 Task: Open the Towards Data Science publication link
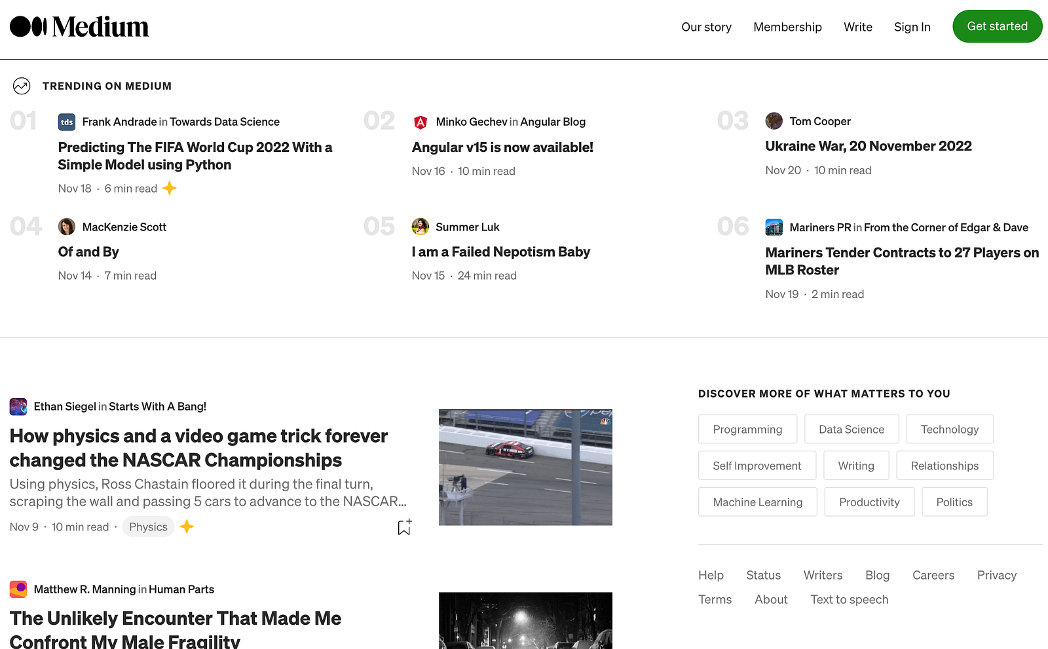tap(225, 122)
